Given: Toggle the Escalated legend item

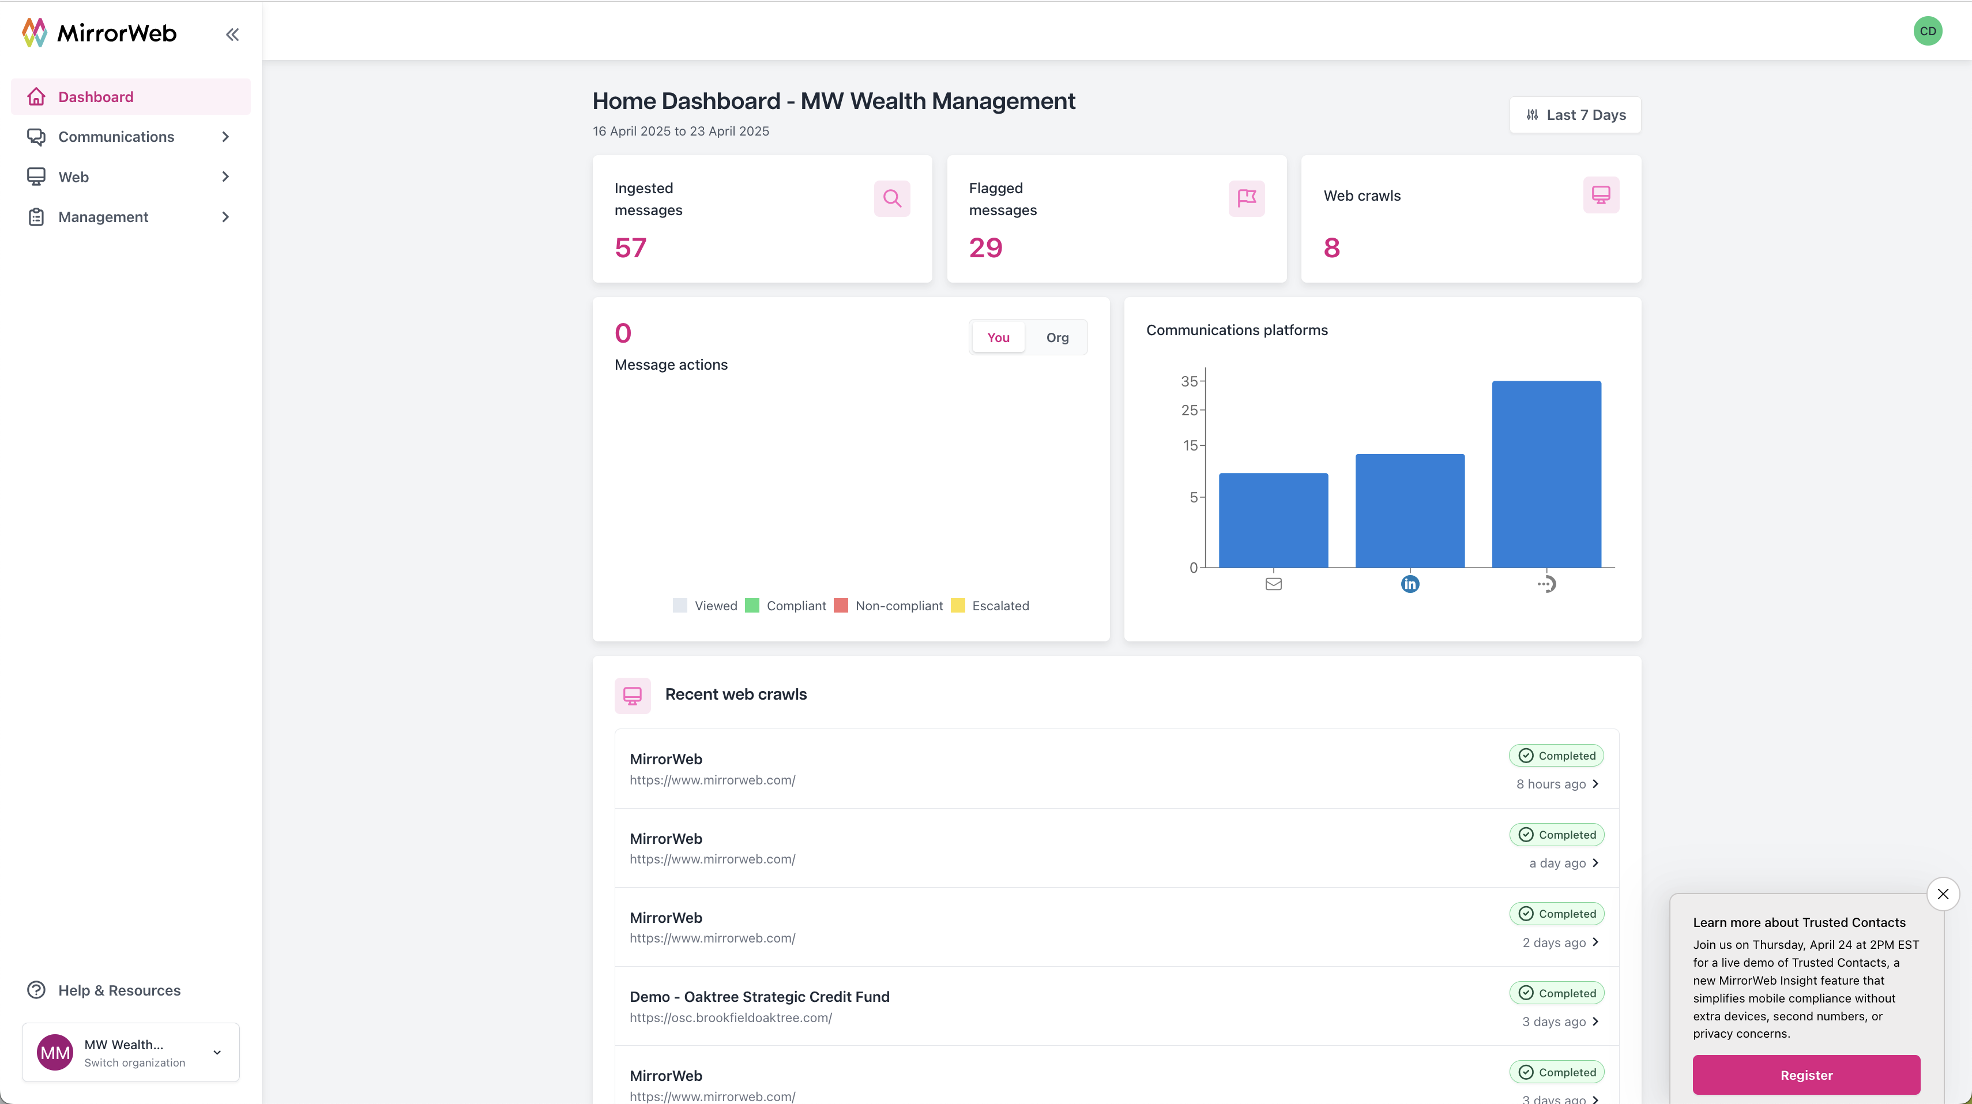Looking at the screenshot, I should coord(990,606).
